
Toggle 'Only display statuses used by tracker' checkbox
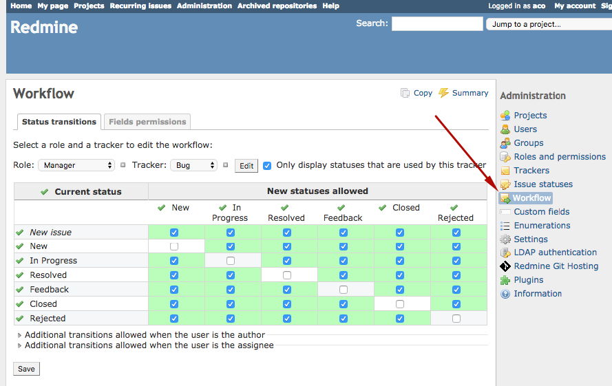[267, 166]
